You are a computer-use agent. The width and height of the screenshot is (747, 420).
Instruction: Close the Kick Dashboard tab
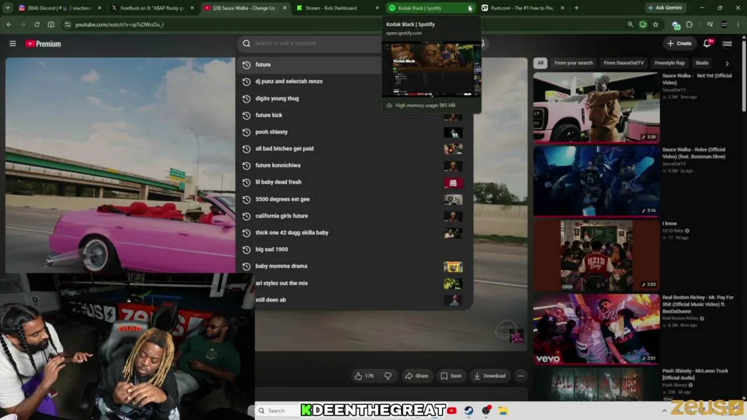[377, 8]
